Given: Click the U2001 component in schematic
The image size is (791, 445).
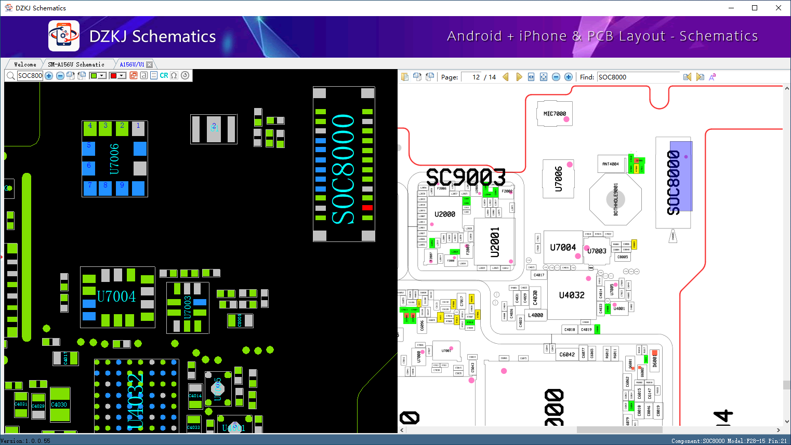Looking at the screenshot, I should coord(495,241).
